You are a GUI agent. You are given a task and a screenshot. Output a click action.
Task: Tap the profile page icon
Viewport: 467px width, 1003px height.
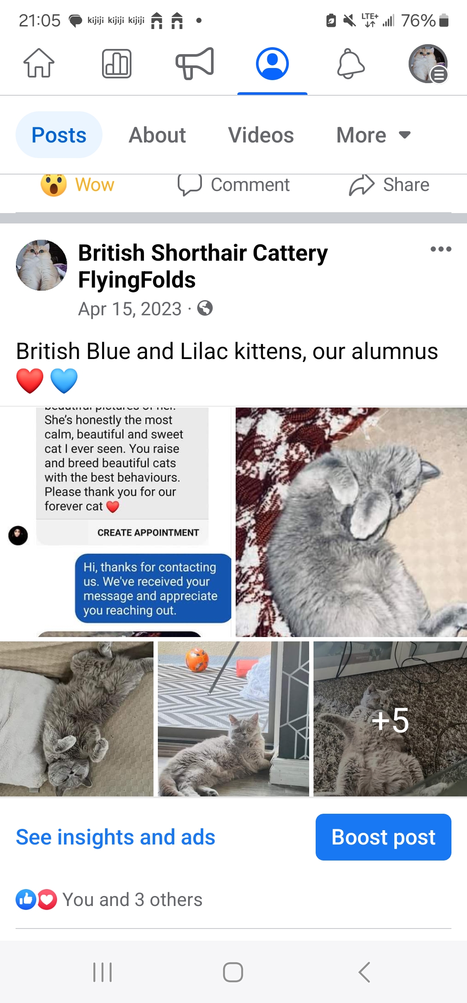[272, 64]
